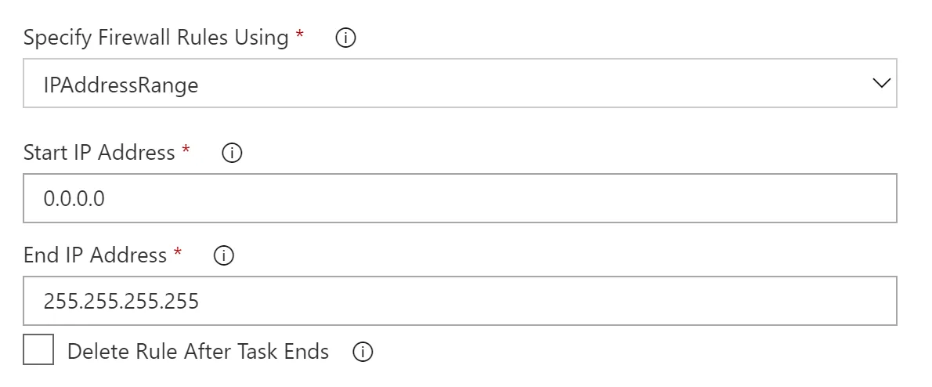Image resolution: width=932 pixels, height=387 pixels.
Task: Click the Start IP Address label
Action: (x=99, y=152)
